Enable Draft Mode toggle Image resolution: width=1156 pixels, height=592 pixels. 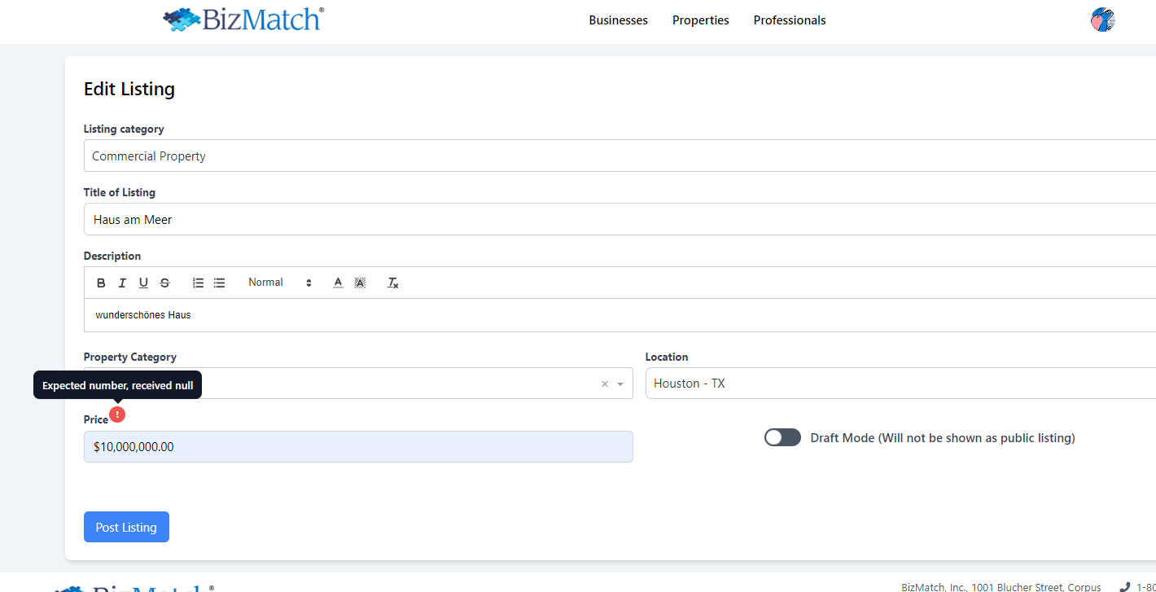point(782,438)
